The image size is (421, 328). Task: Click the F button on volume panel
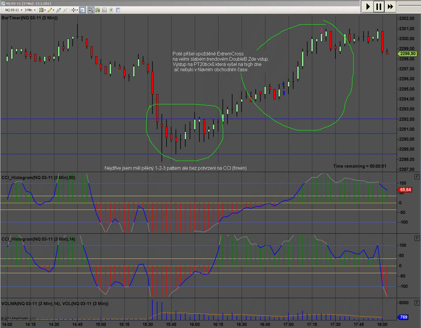417,303
